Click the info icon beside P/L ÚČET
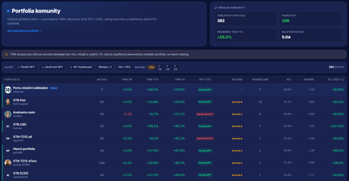This screenshot has height=181, width=349. point(342,80)
